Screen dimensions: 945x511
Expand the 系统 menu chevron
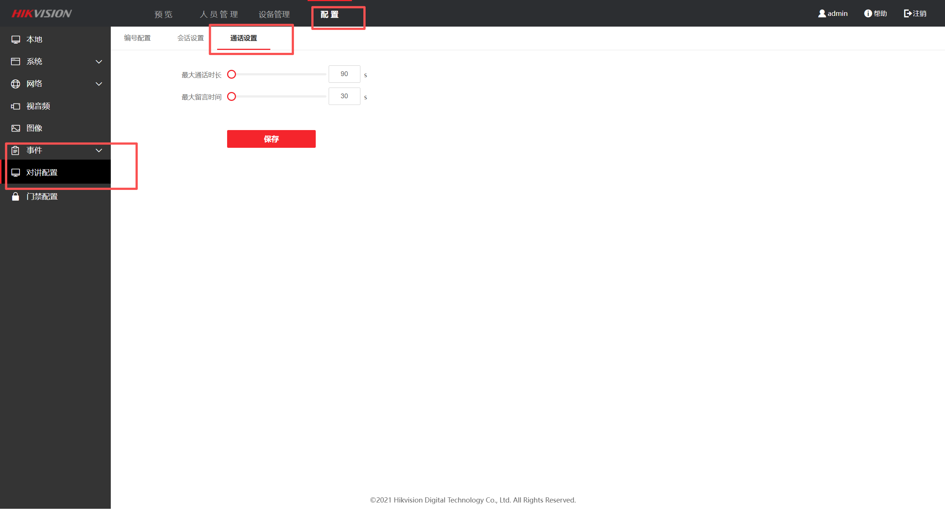(x=99, y=62)
